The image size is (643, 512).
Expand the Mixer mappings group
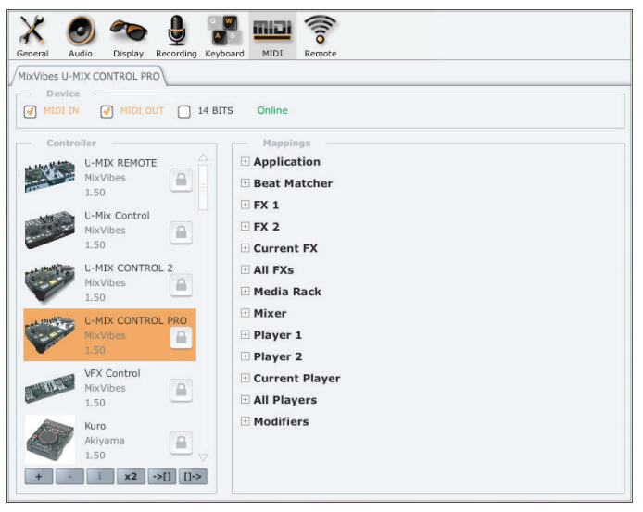click(x=245, y=313)
